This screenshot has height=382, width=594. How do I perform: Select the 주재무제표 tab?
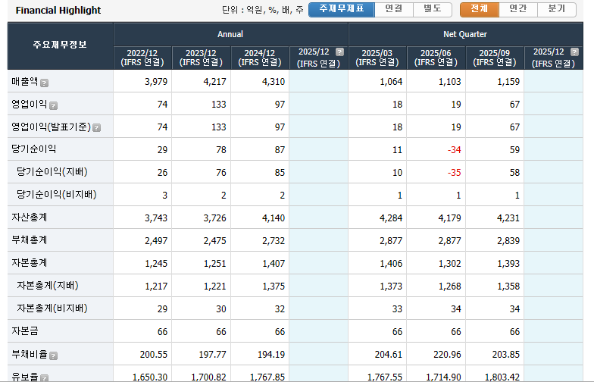pyautogui.click(x=341, y=9)
